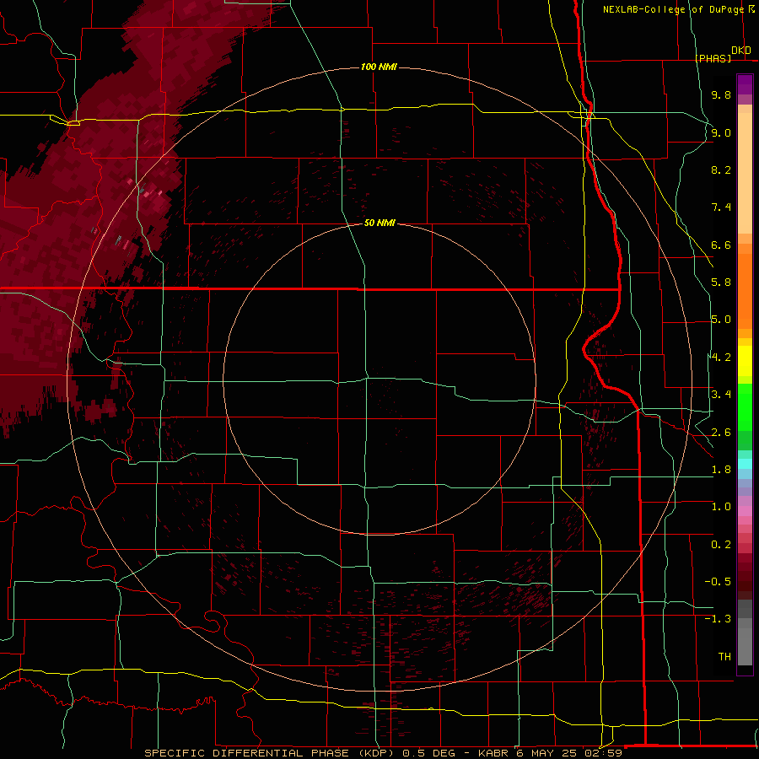This screenshot has width=759, height=759.
Task: Select the SPECIFIC DIFFERENTIAL PHASE (KDP) caption
Action: click(x=271, y=753)
